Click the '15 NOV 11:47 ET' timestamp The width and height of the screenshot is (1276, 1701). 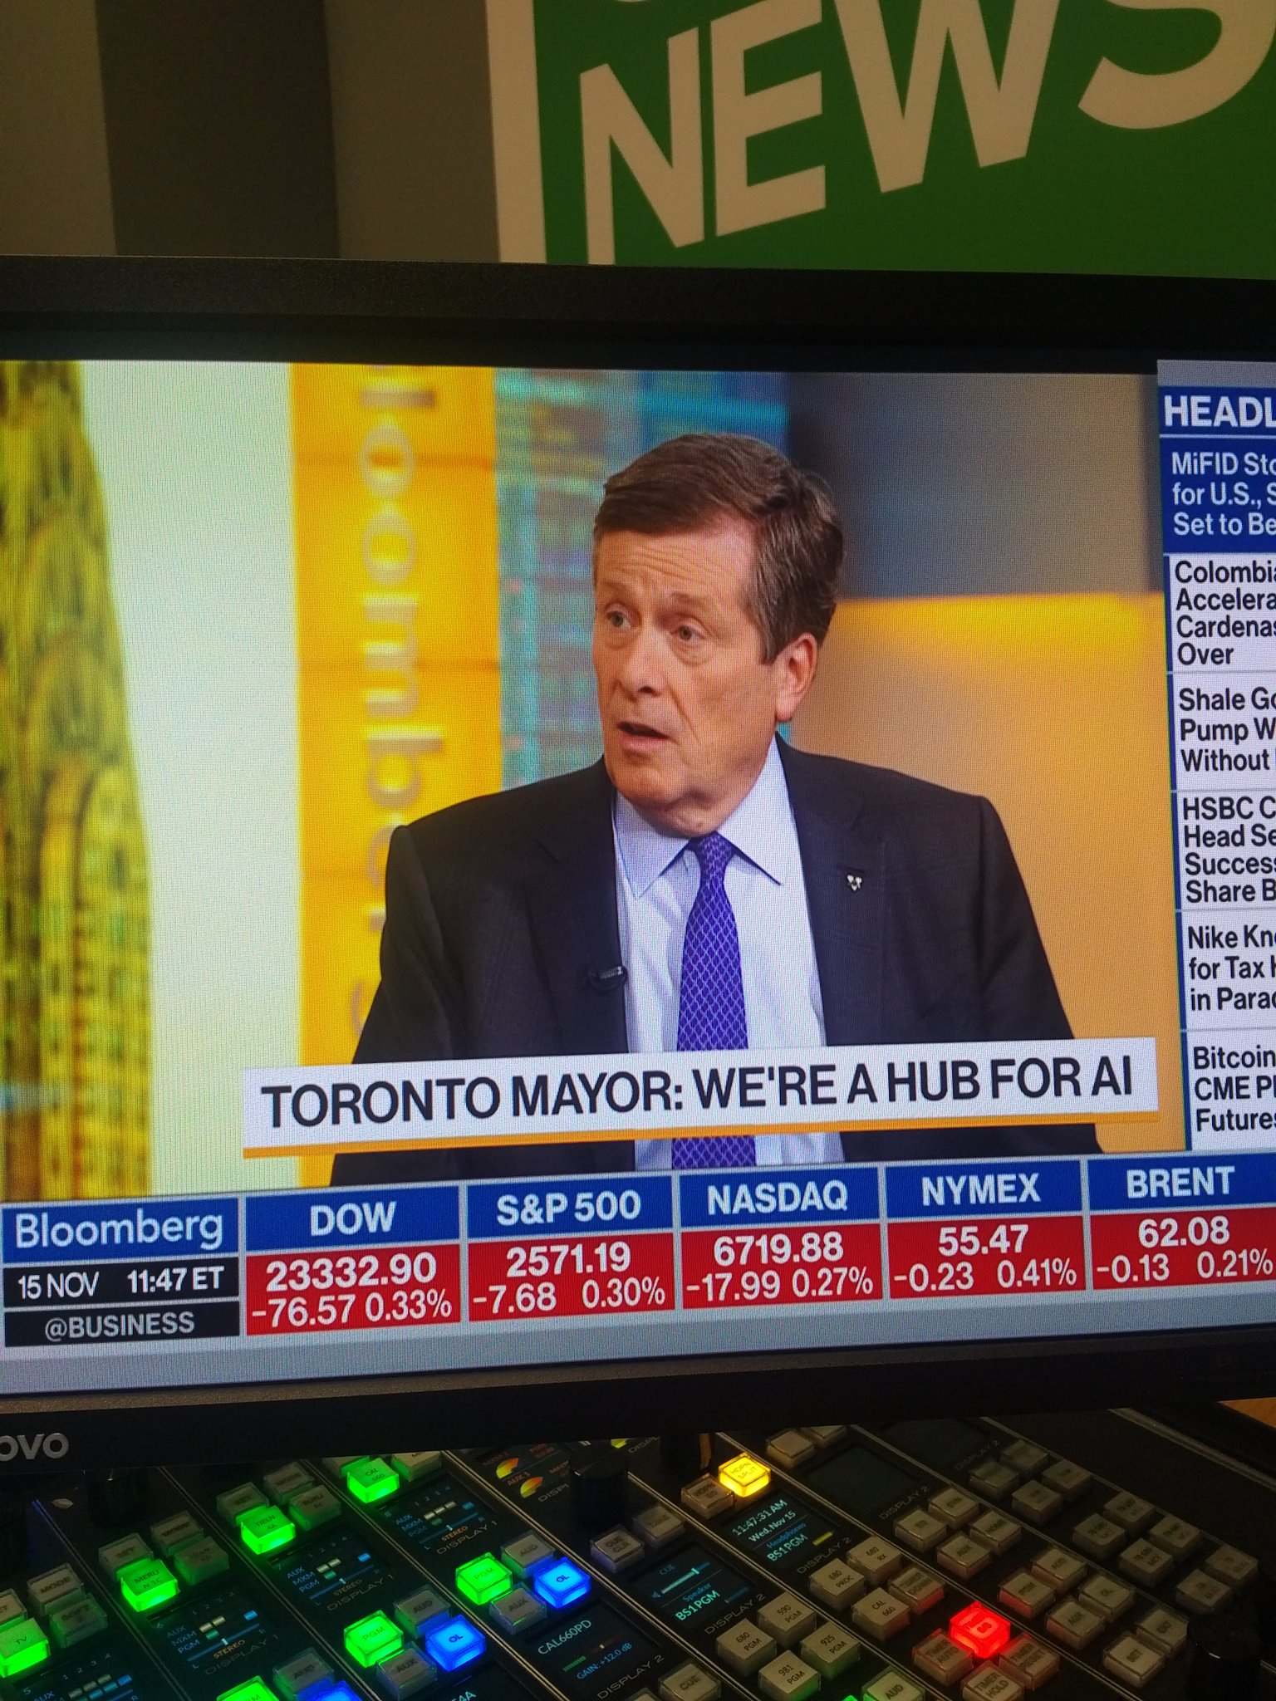pos(120,1282)
